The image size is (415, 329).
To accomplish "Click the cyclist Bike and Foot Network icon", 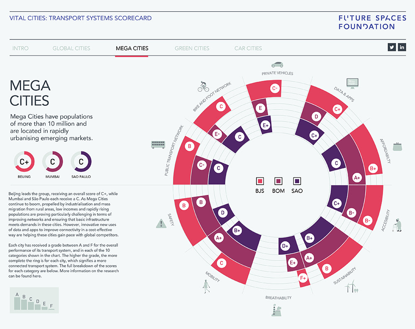I will pos(203,86).
